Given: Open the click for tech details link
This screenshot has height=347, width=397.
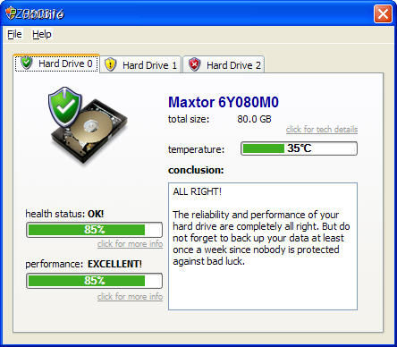Looking at the screenshot, I should pos(322,130).
